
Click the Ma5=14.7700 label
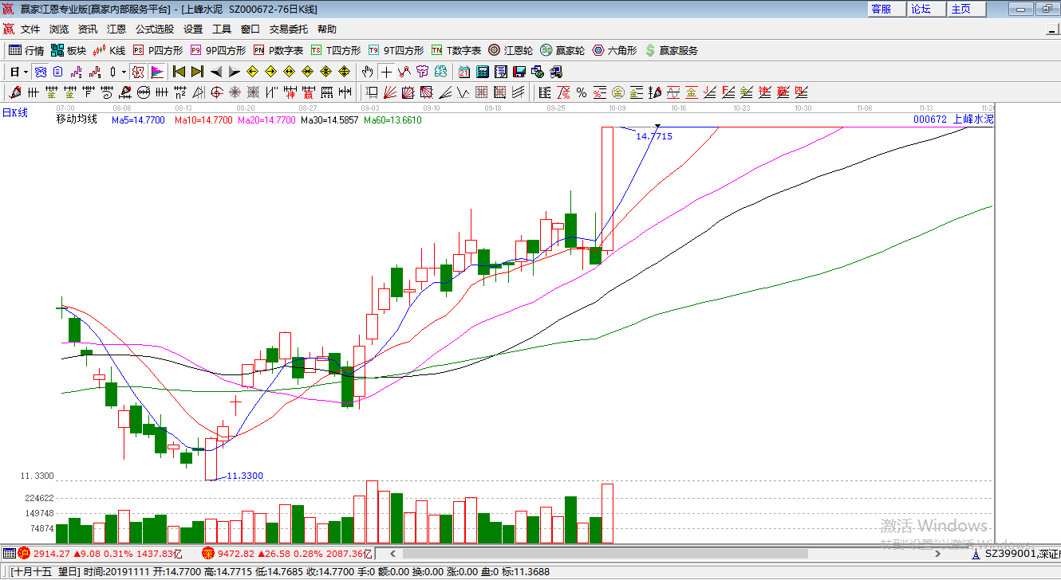point(138,120)
